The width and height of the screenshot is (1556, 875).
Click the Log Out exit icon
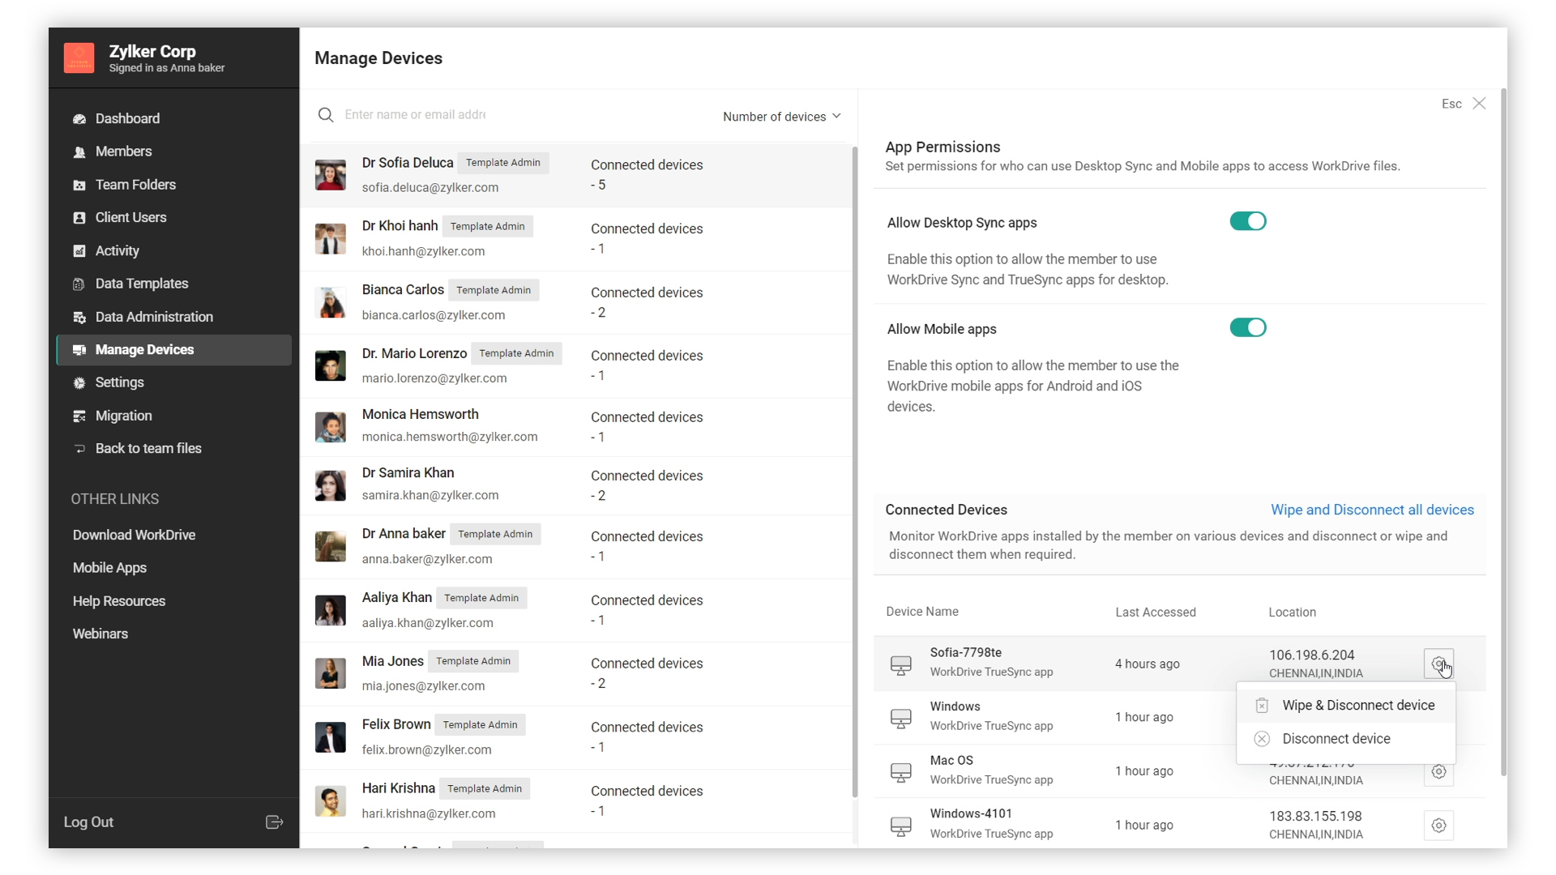(274, 822)
